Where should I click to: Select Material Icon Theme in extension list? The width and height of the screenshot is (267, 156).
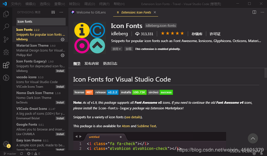click(40, 50)
